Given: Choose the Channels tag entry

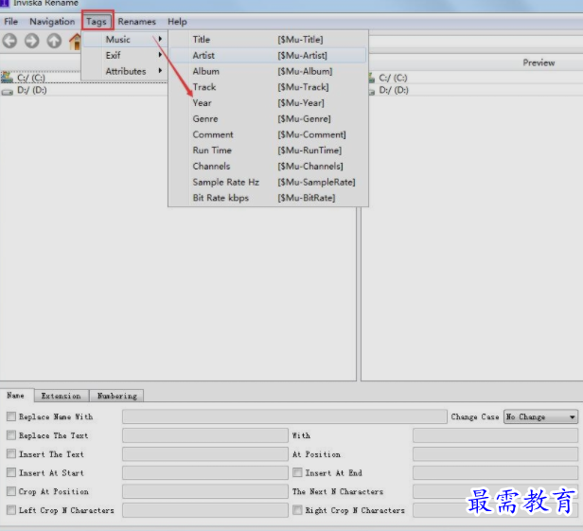Looking at the screenshot, I should pyautogui.click(x=268, y=167).
